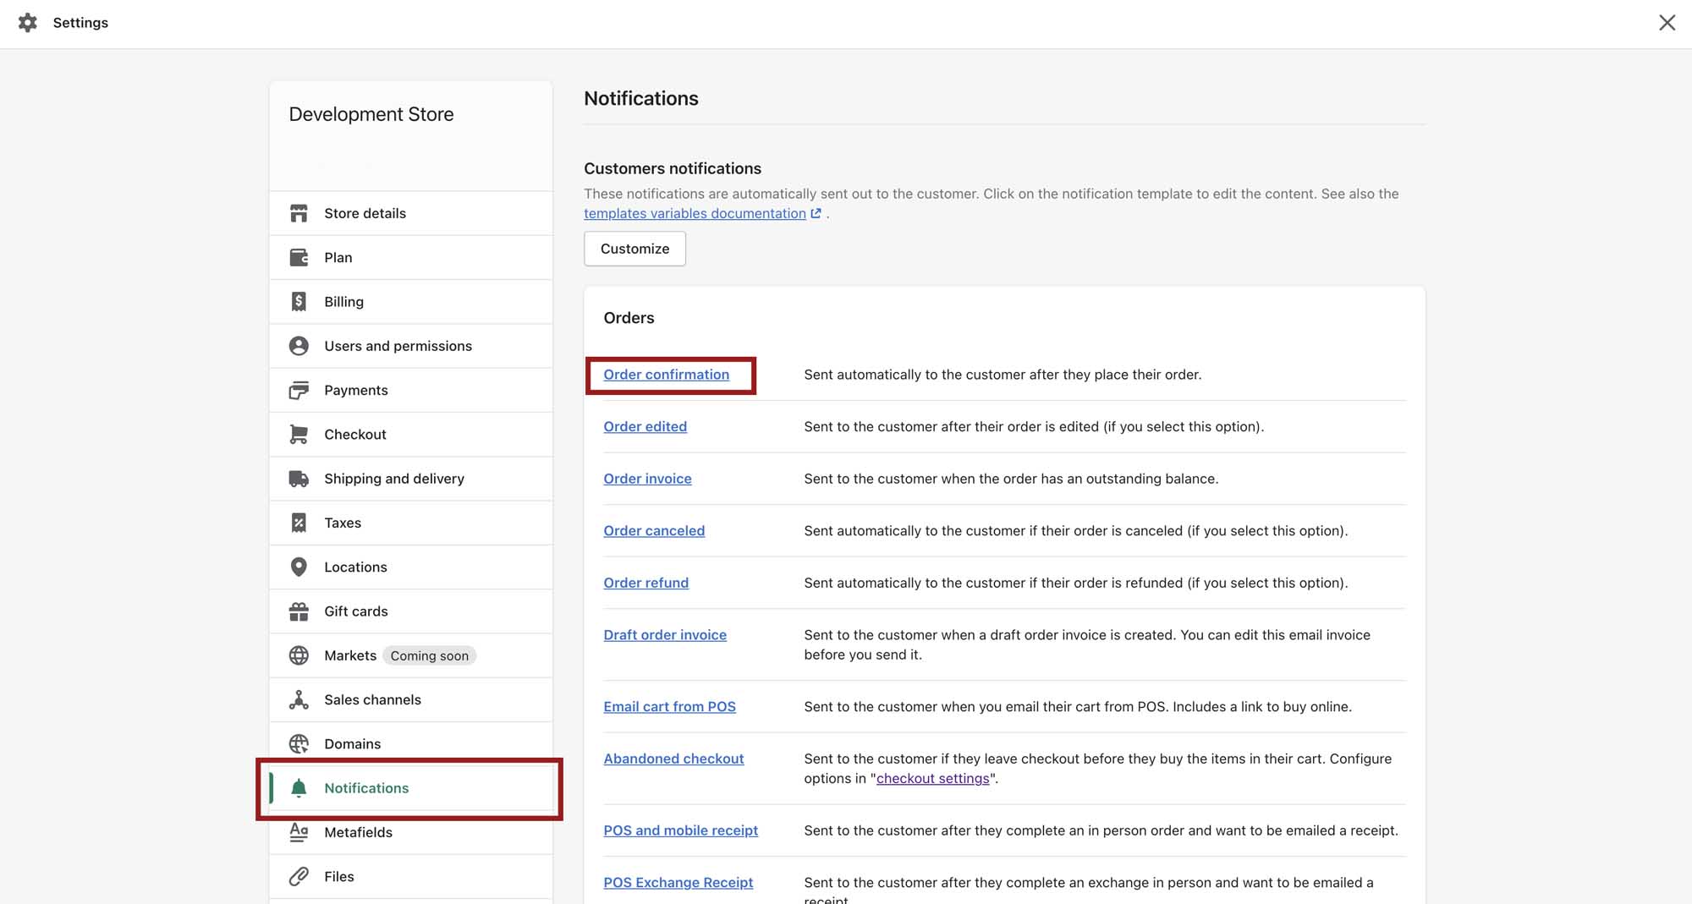This screenshot has height=904, width=1692.
Task: Select Sales channels in sidebar
Action: coord(411,699)
